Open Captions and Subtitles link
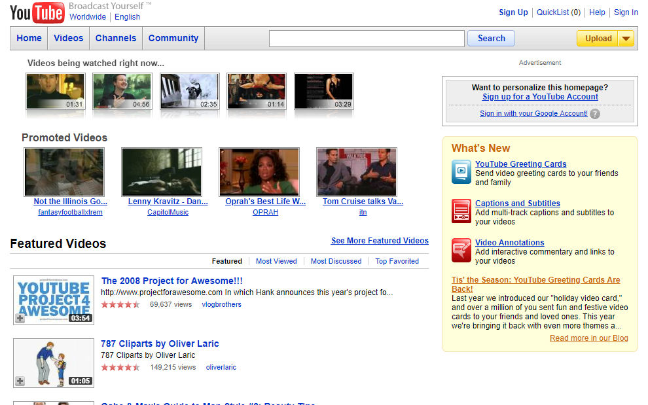Viewport: 648px width, 405px height. click(x=517, y=203)
